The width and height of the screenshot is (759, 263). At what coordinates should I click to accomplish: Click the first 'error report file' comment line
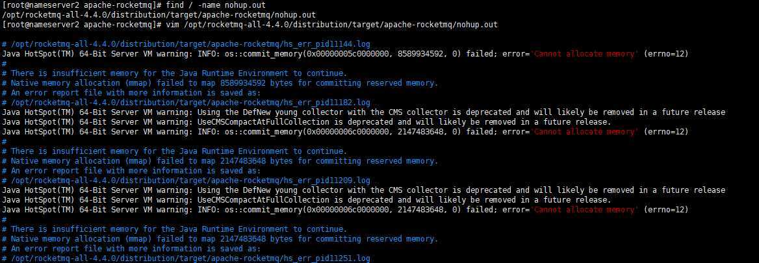point(131,93)
